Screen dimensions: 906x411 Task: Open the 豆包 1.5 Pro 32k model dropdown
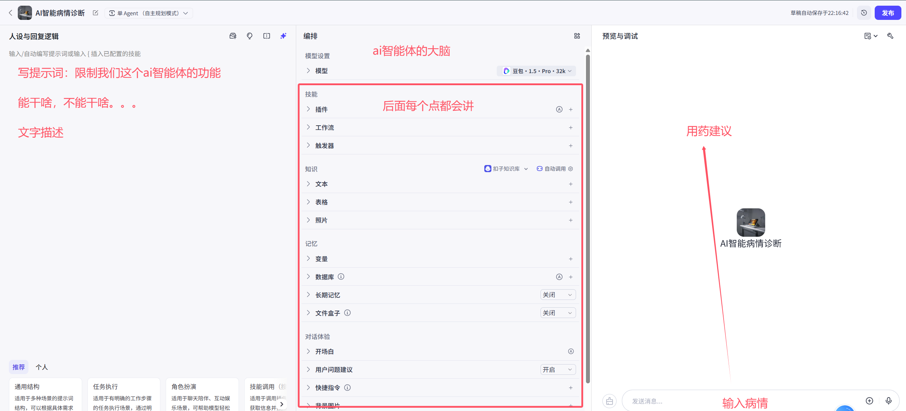536,71
